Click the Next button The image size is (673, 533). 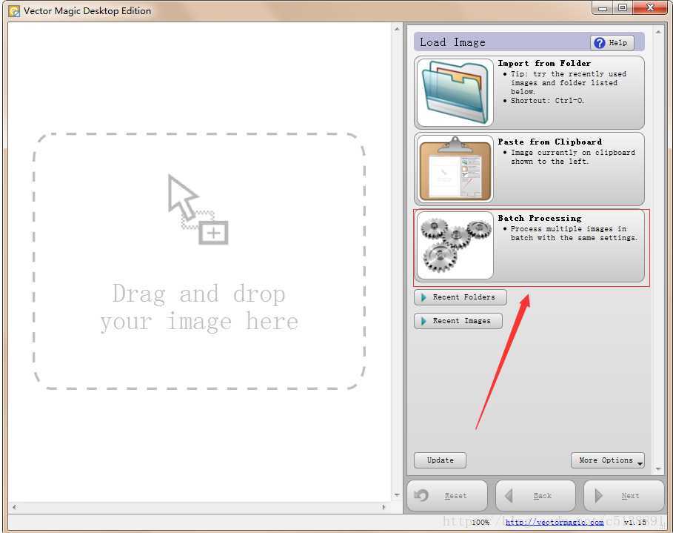point(623,496)
